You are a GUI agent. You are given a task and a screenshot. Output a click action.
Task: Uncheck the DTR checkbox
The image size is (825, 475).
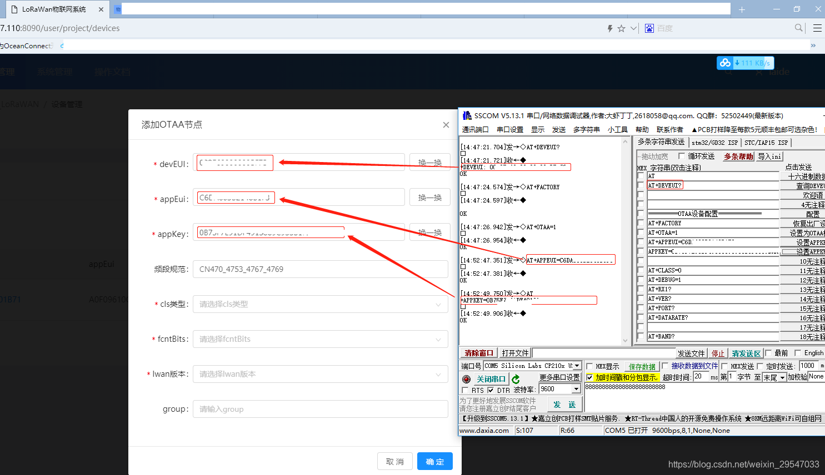click(x=491, y=390)
